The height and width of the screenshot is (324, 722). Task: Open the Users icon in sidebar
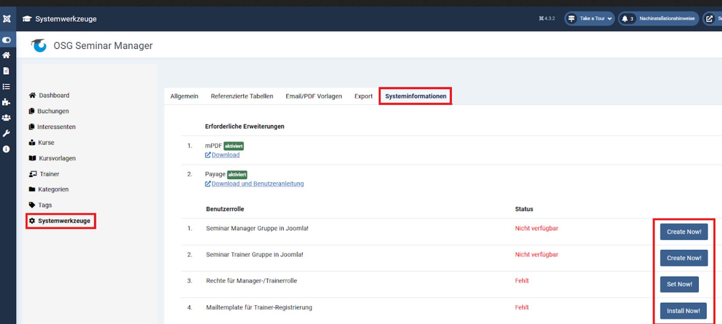[x=7, y=117]
